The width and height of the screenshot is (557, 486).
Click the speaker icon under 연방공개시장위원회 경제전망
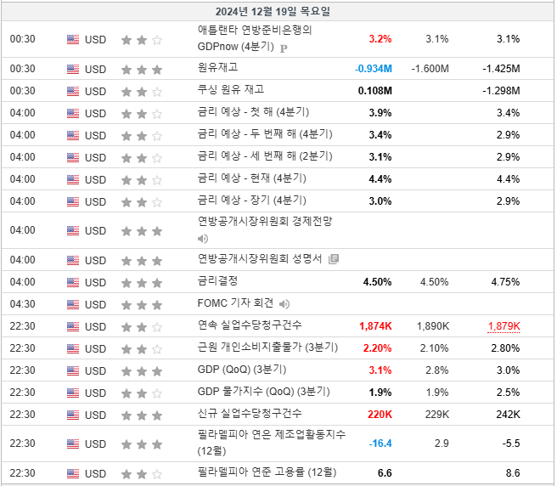coord(202,239)
